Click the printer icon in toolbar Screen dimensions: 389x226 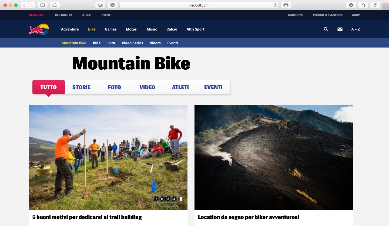coord(286,5)
